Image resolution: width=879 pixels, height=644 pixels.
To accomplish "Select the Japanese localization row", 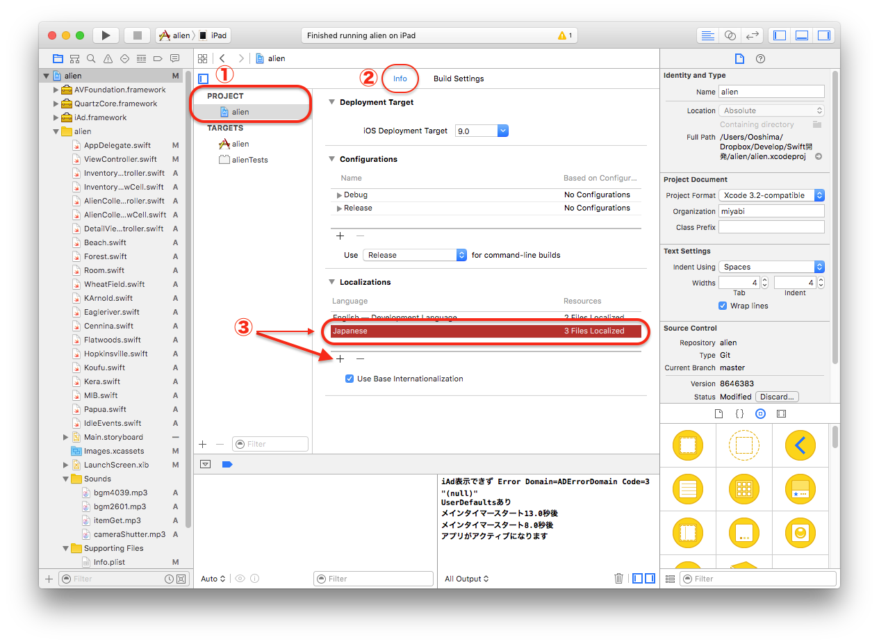I will (486, 331).
